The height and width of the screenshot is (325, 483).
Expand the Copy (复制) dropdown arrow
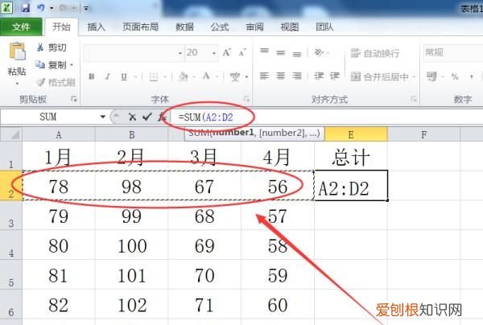click(72, 65)
